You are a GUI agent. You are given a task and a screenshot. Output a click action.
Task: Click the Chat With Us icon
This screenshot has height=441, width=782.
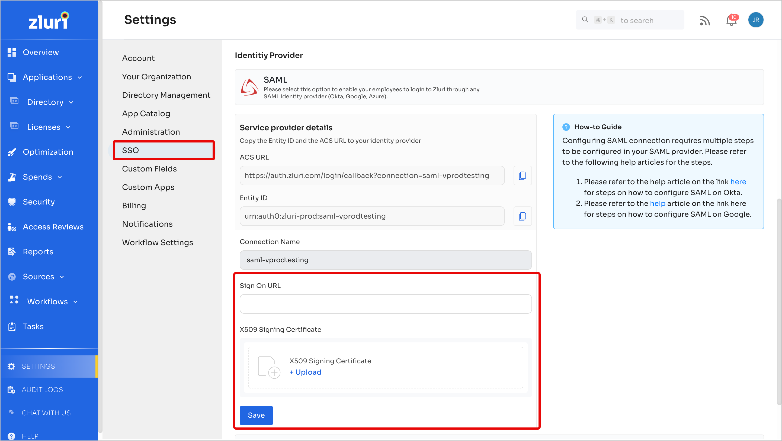point(12,412)
